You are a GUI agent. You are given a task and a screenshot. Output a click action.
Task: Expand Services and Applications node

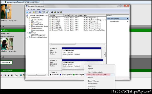click(27, 37)
